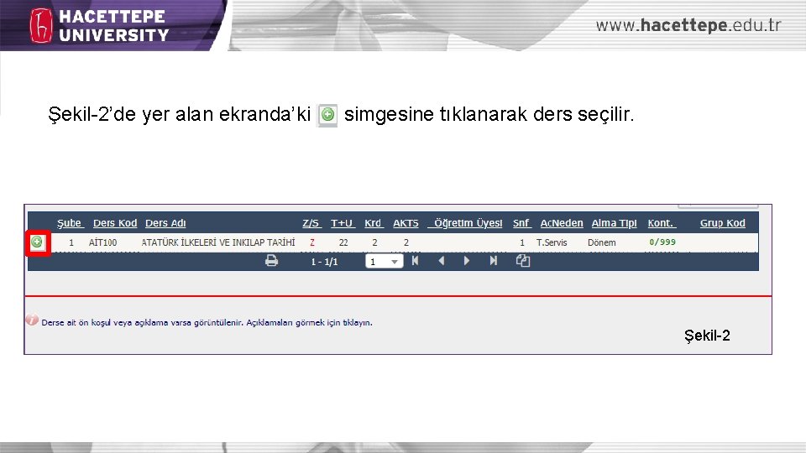Sort table by Ders Kod header

[115, 223]
